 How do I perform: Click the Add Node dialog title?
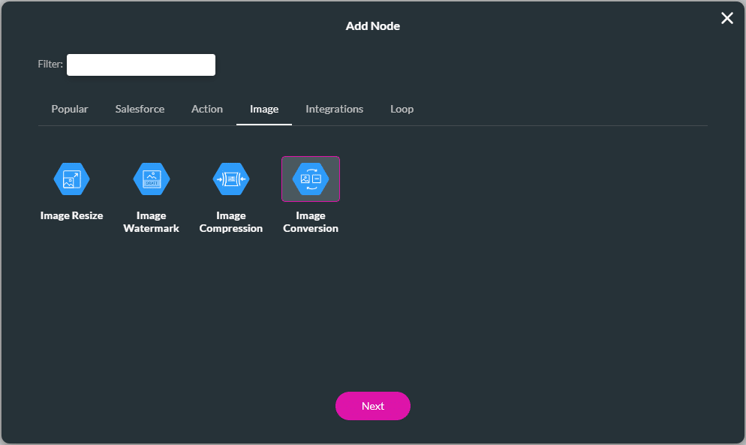coord(373,26)
